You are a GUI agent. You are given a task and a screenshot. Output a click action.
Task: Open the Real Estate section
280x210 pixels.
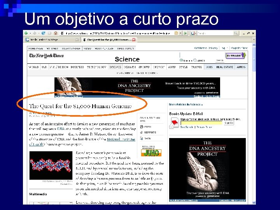pyautogui.click(x=225, y=67)
